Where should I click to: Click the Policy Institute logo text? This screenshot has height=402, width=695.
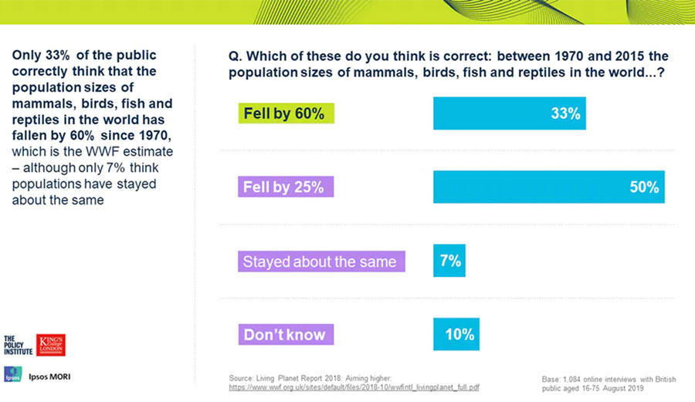point(19,344)
